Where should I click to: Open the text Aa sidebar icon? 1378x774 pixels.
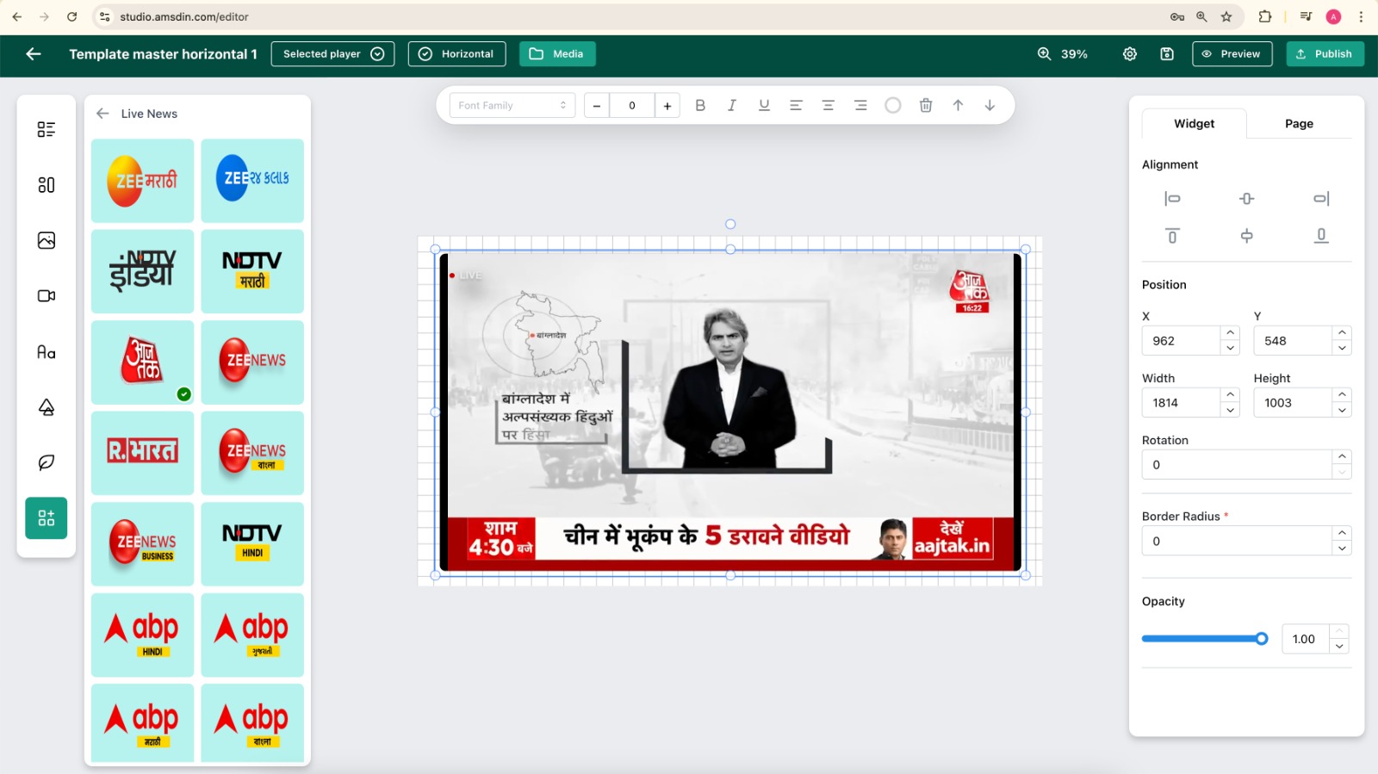[47, 351]
